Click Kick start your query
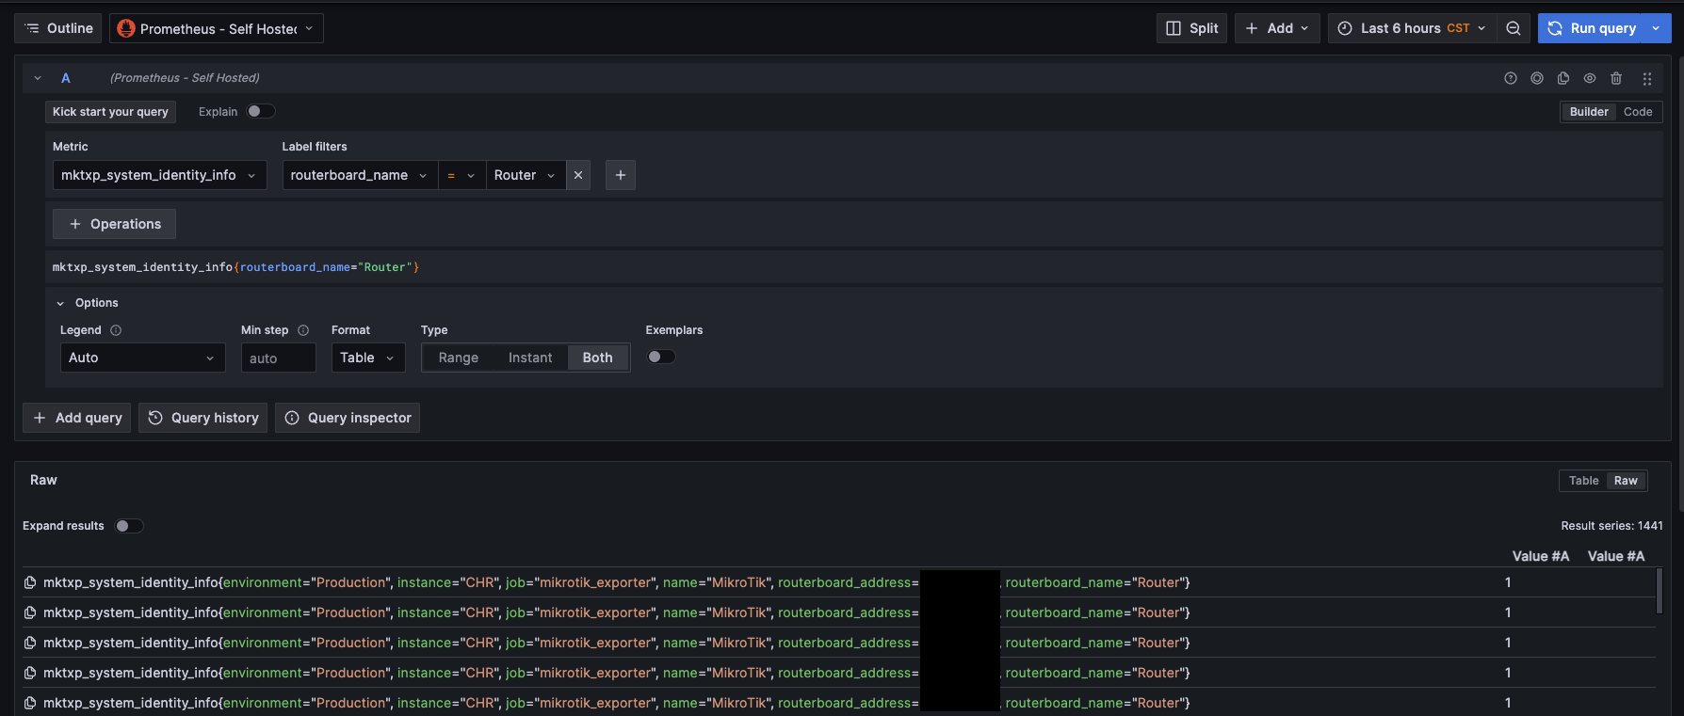 [110, 112]
